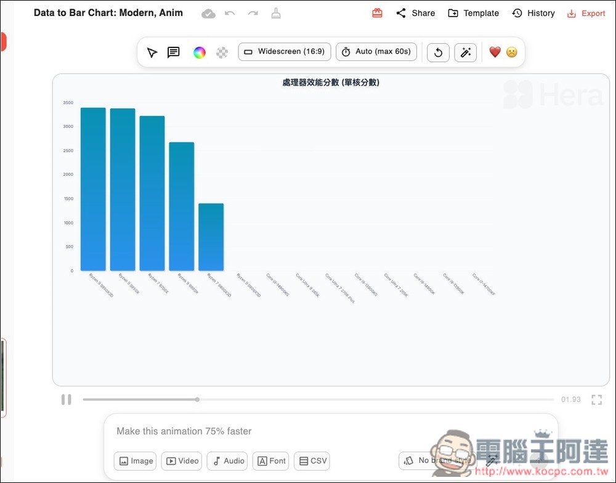Open the History panel
Screen dimensions: 616x483
pos(533,13)
